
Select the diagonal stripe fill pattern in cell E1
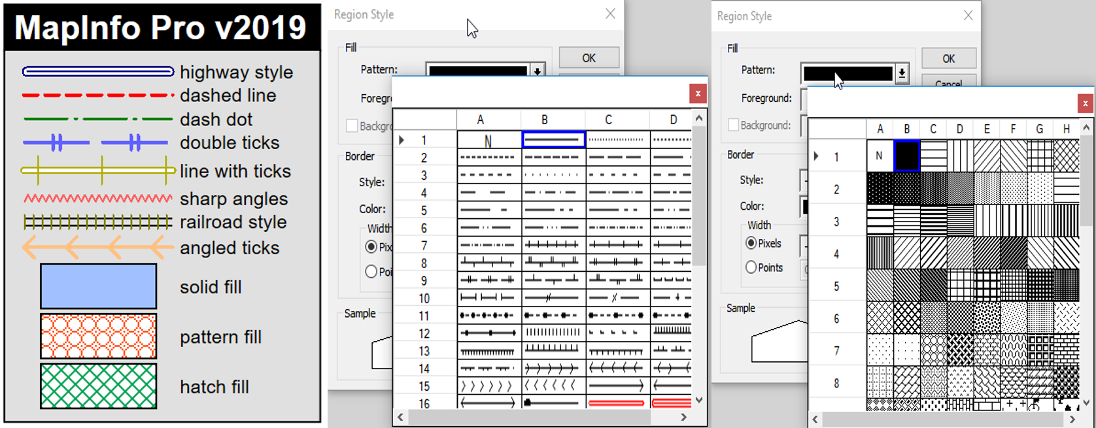pyautogui.click(x=986, y=156)
